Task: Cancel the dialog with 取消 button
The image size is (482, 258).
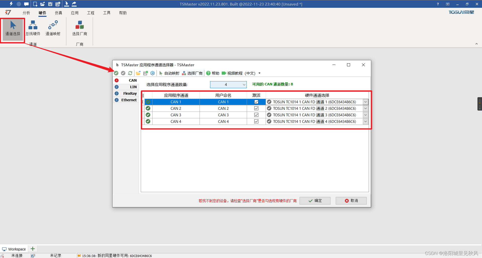Action: pos(351,201)
